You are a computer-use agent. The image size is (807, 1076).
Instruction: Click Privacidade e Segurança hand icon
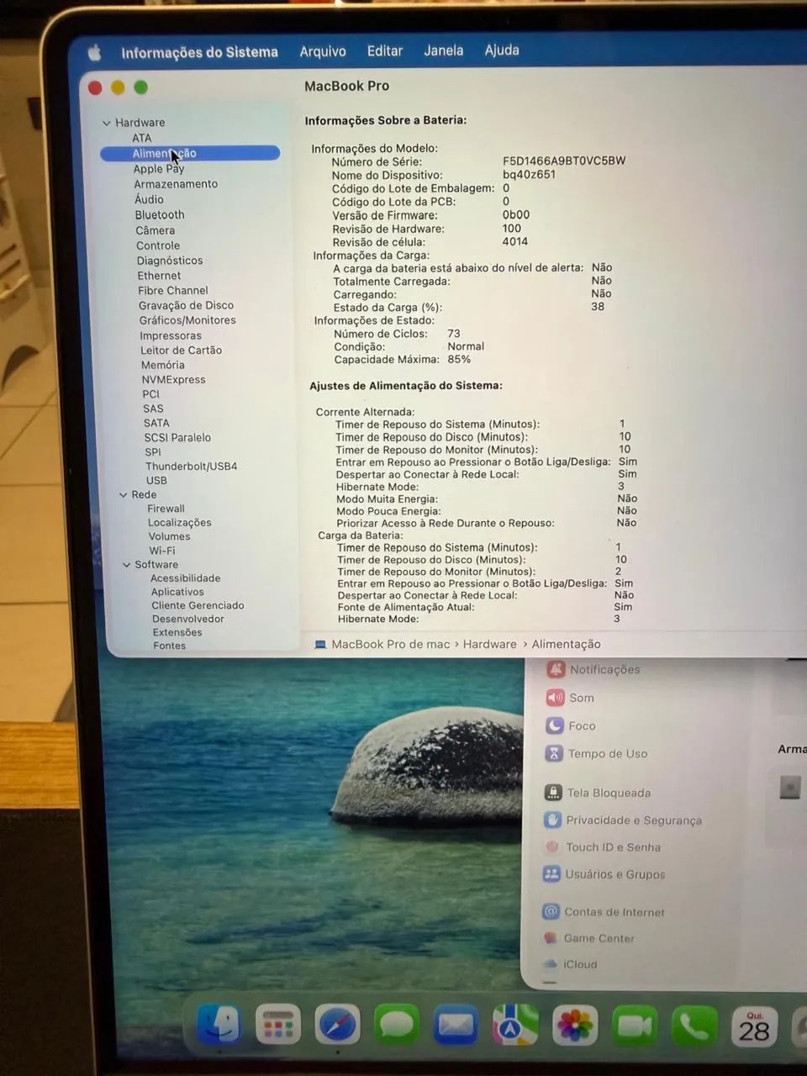tap(552, 820)
